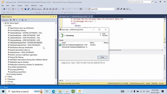This screenshot has height=94, width=167.
Task: Click the Close button in Start Jobs dialog
Action: tap(102, 57)
